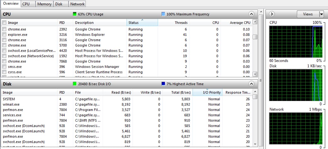
Task: Click the green CPU Usage indicator square
Action: point(74,14)
